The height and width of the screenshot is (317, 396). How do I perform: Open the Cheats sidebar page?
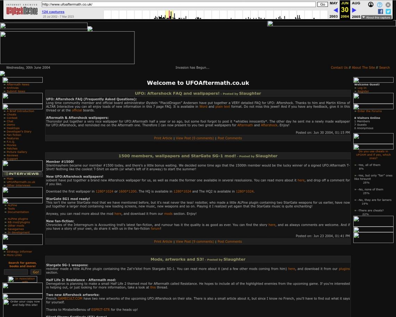tap(11, 114)
